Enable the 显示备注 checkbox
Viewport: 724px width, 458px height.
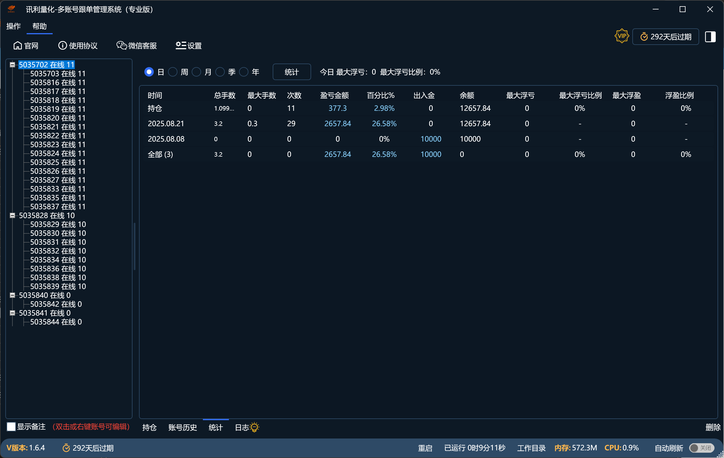(x=11, y=426)
